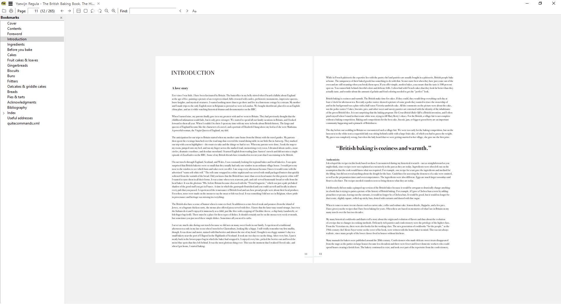Find the next search match

[x=187, y=11]
